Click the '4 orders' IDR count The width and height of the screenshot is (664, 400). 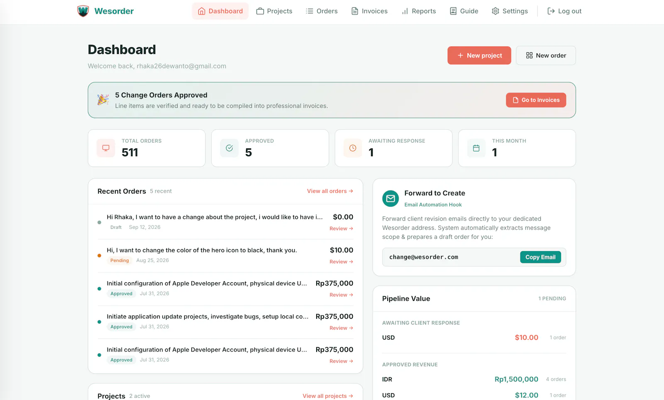point(556,379)
